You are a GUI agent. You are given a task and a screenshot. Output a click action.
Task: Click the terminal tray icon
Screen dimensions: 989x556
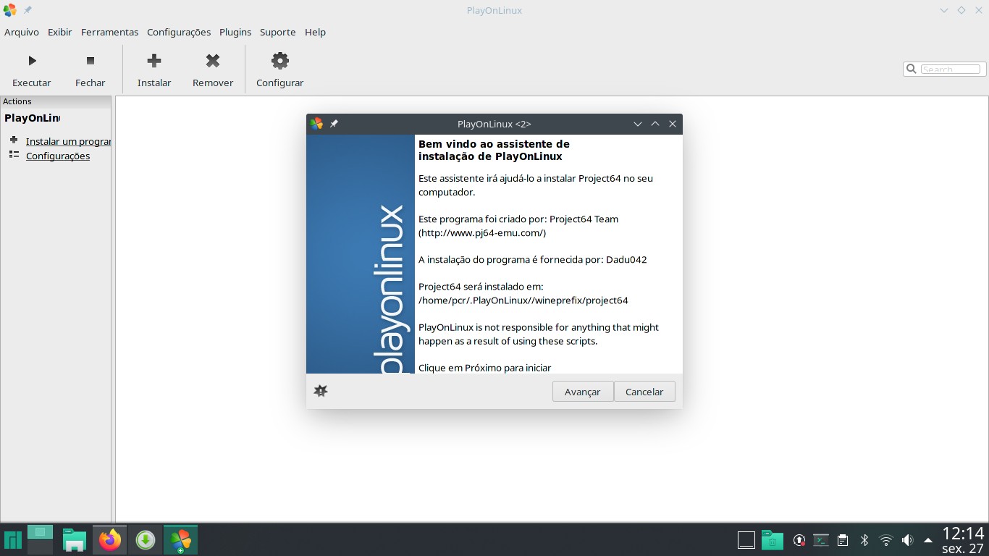pos(821,540)
